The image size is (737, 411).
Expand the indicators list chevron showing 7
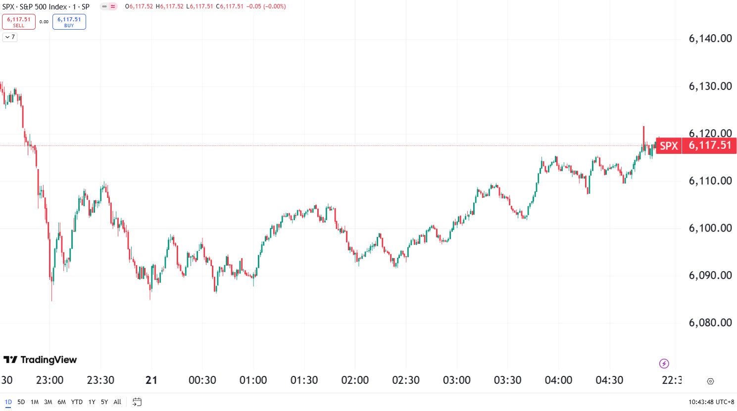[9, 38]
